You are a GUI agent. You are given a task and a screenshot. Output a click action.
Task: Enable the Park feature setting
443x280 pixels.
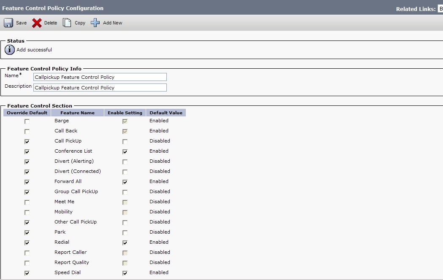(125, 233)
